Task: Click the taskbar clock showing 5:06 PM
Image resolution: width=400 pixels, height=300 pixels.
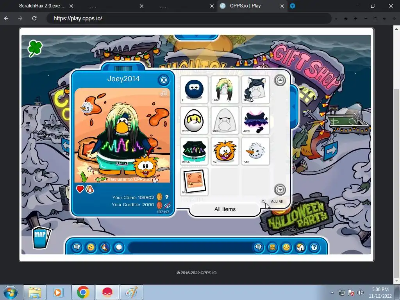Action: pyautogui.click(x=380, y=293)
